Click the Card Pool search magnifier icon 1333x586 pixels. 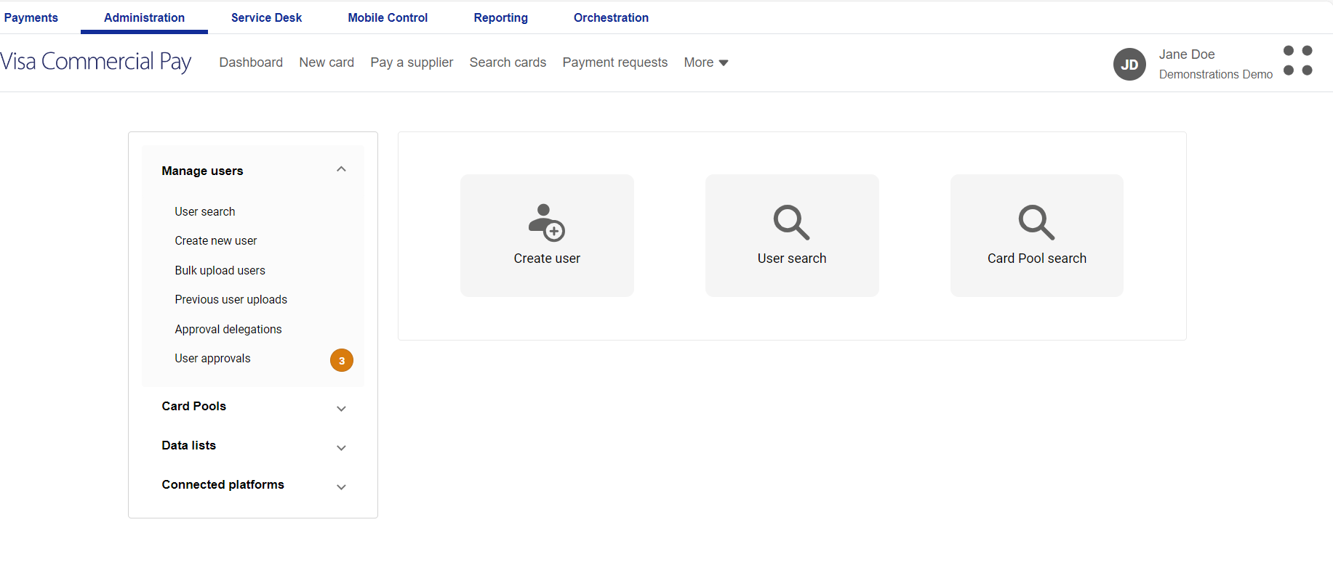pos(1036,222)
